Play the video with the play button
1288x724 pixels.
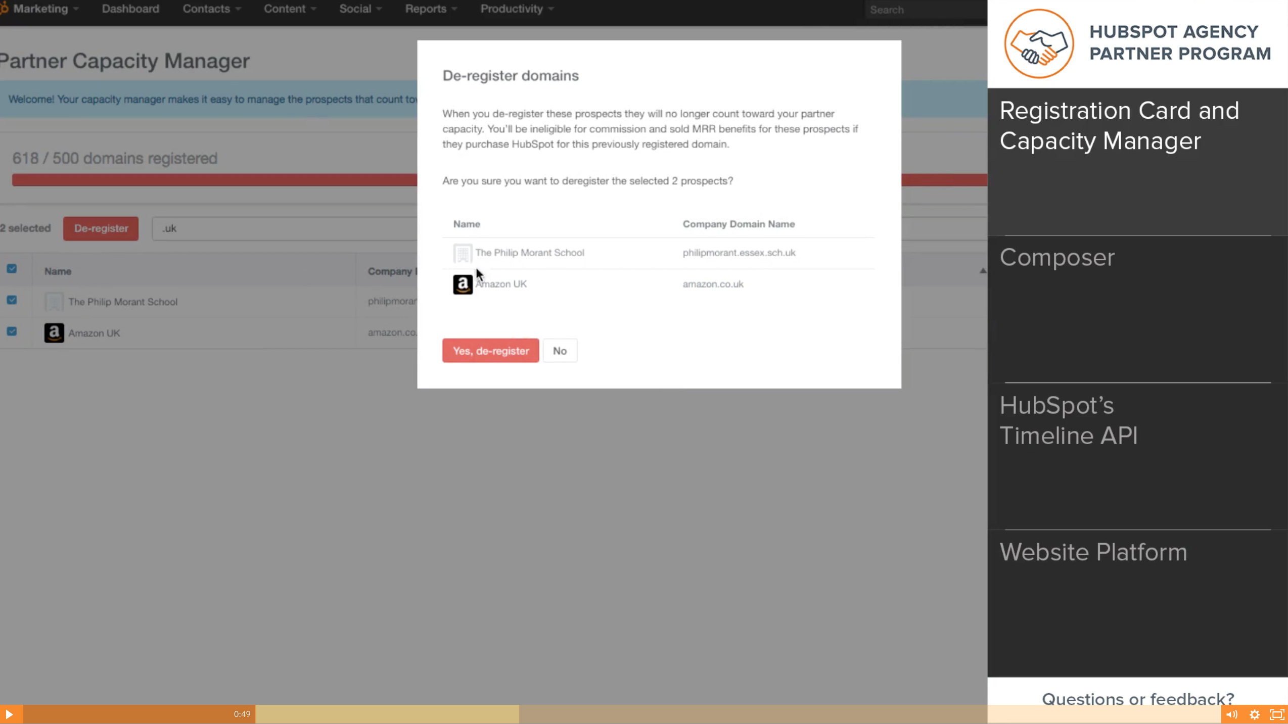click(x=9, y=714)
